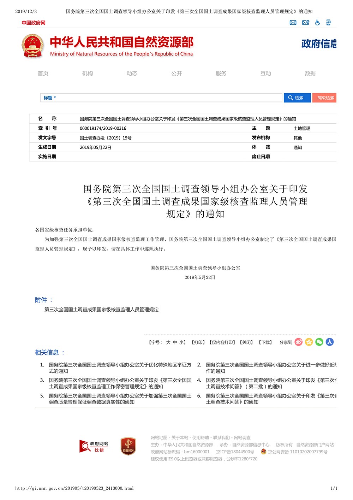Screen dimensions: 353x500
Task: Click the second envelope icon with badge
Action: tap(306, 23)
